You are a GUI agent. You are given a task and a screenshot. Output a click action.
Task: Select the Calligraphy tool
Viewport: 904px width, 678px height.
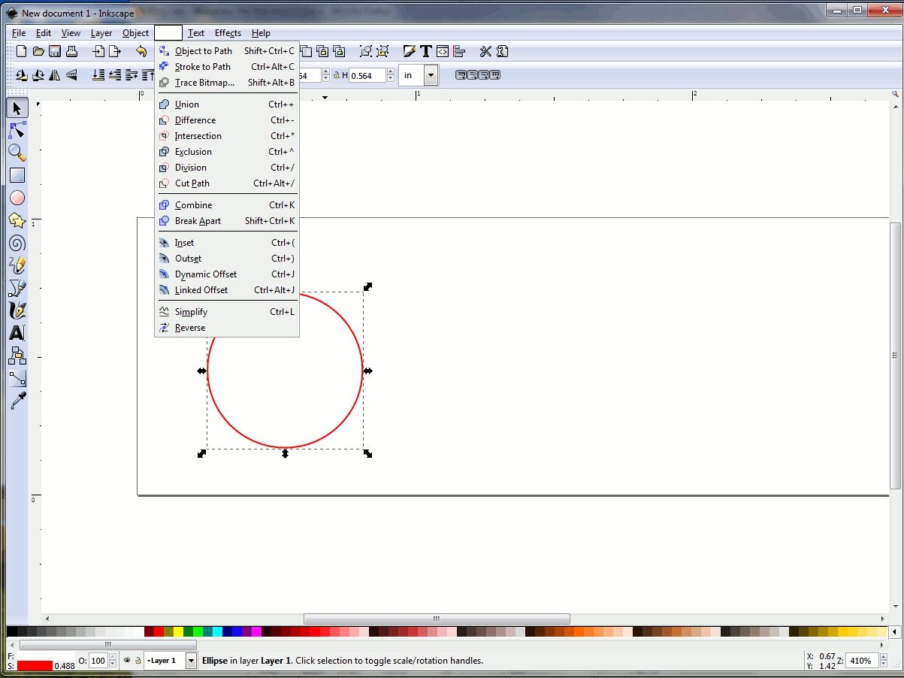coord(17,310)
